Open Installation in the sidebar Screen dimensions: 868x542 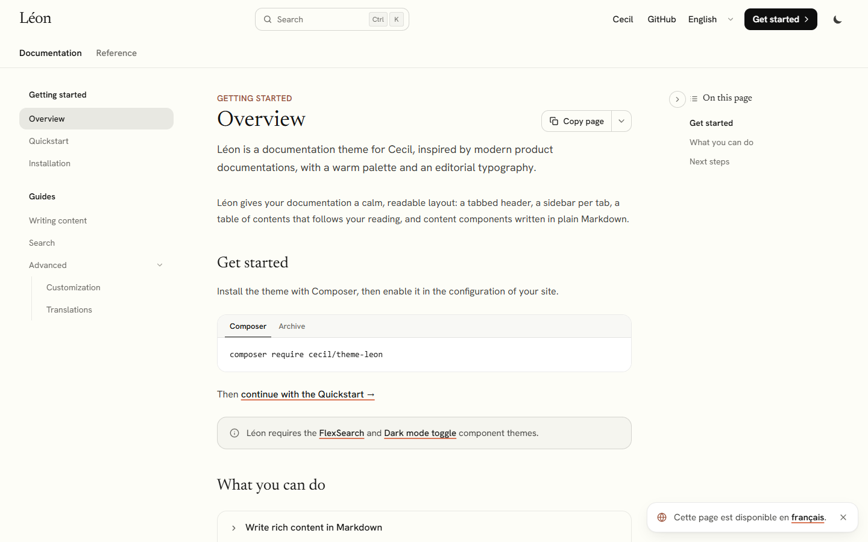(x=96, y=163)
